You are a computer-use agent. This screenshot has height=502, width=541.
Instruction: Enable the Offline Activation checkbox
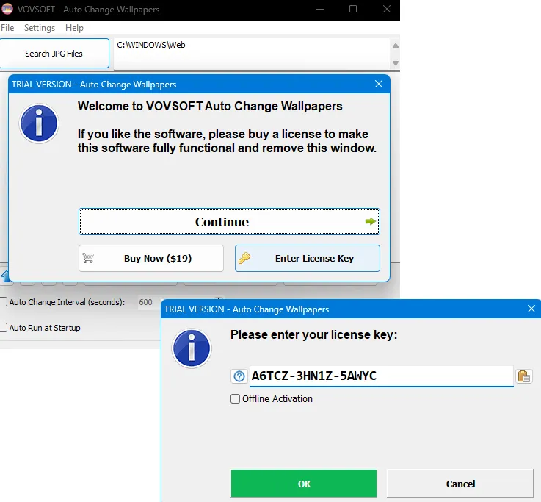pyautogui.click(x=236, y=399)
